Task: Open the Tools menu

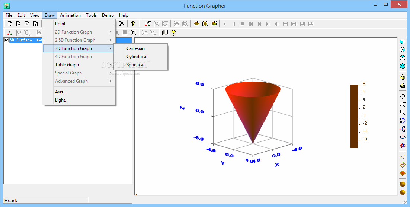Action: [x=92, y=15]
